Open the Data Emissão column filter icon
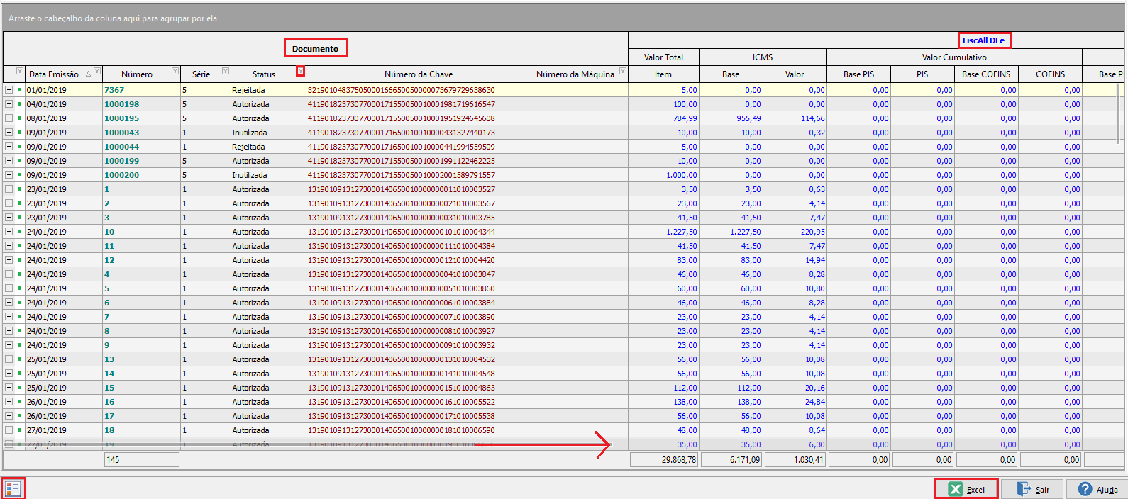The width and height of the screenshot is (1128, 499). (x=97, y=72)
